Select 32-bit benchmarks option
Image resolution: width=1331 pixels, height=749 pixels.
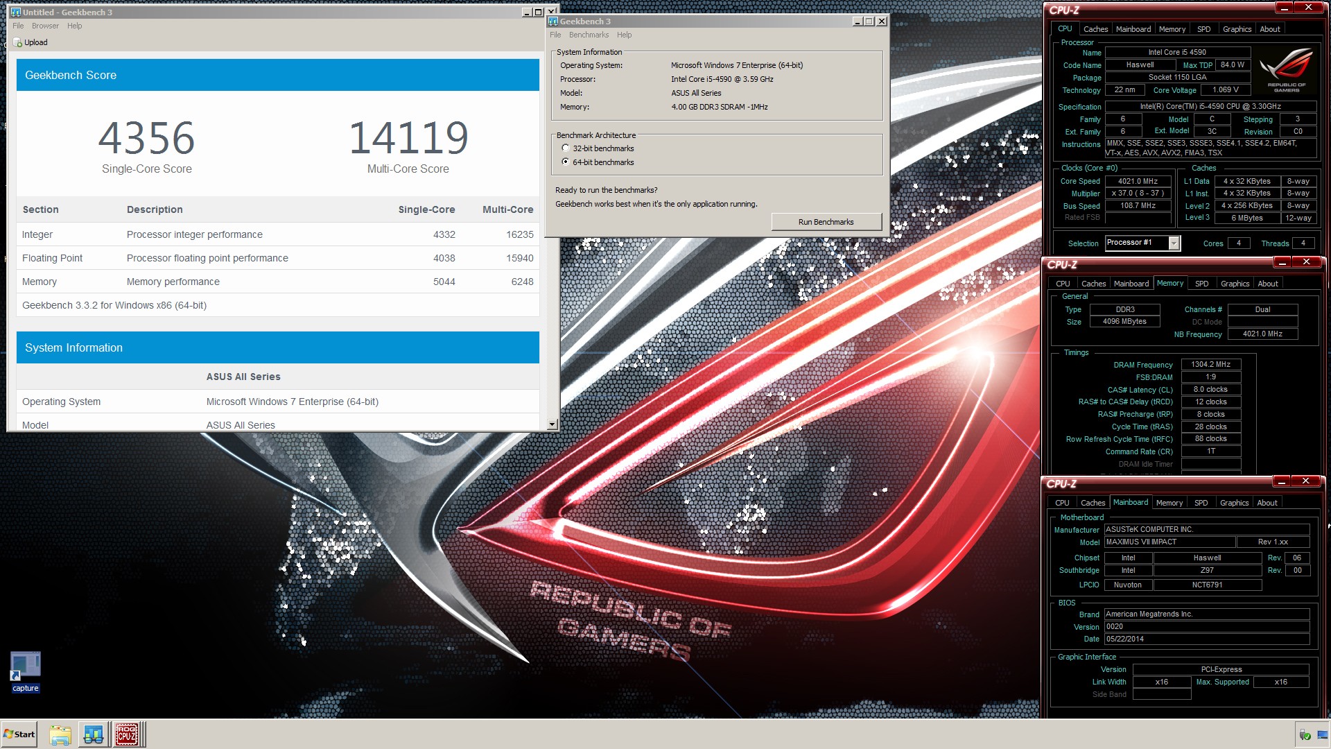[566, 148]
